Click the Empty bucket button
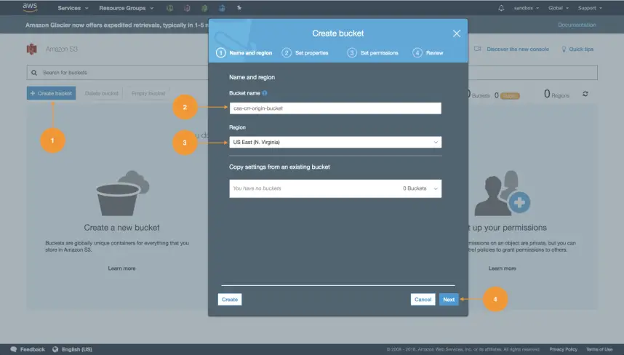Viewport: 624px width, 355px height. click(148, 93)
